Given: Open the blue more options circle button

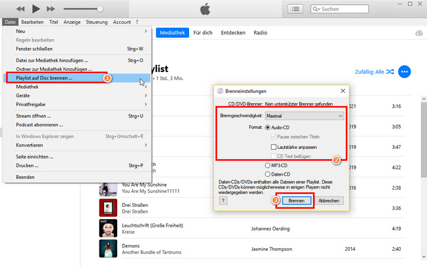Looking at the screenshot, I should (404, 72).
